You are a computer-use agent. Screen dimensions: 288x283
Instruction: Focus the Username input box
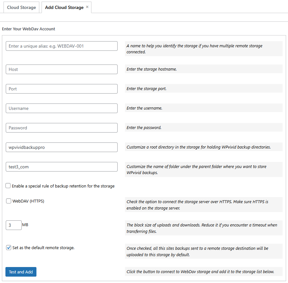click(61, 108)
